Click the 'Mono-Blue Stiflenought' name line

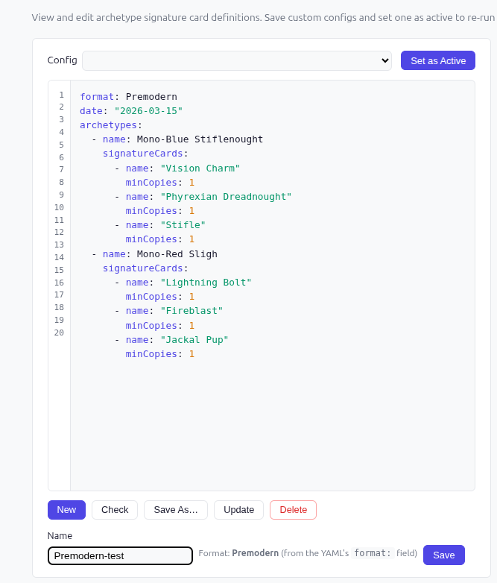point(177,139)
